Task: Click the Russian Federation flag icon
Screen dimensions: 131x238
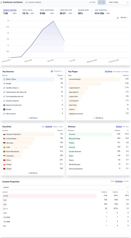Action: click(x=4, y=134)
